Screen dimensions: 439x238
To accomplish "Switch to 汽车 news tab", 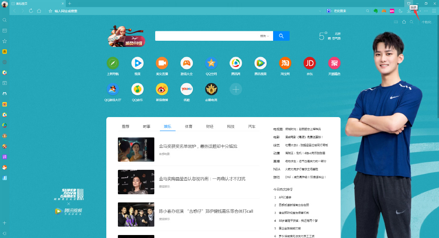I will pos(252,127).
